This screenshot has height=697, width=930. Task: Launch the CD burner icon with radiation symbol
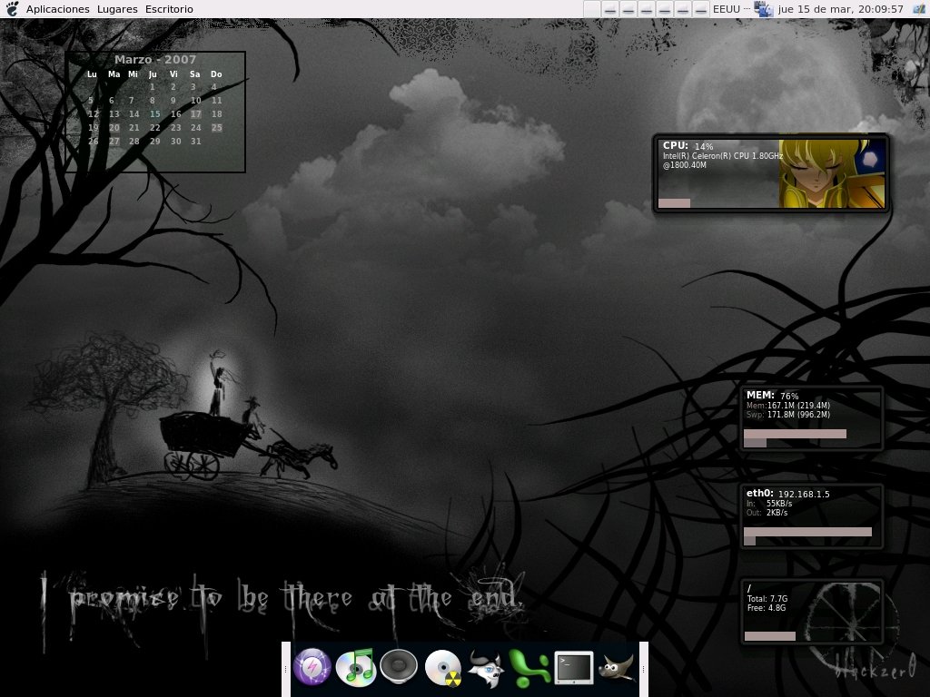(x=443, y=668)
